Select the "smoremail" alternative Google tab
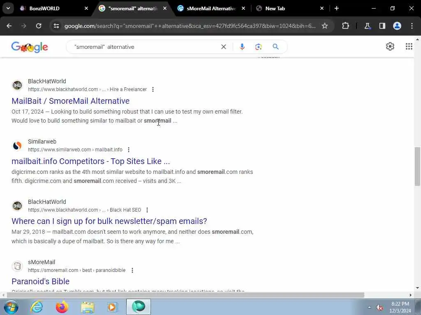The width and height of the screenshot is (421, 315). point(133,9)
